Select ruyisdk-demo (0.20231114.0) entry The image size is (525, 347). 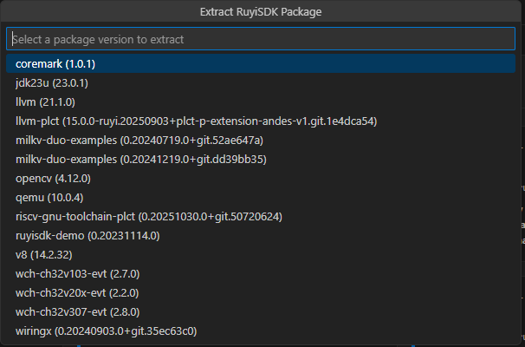[x=261, y=236]
